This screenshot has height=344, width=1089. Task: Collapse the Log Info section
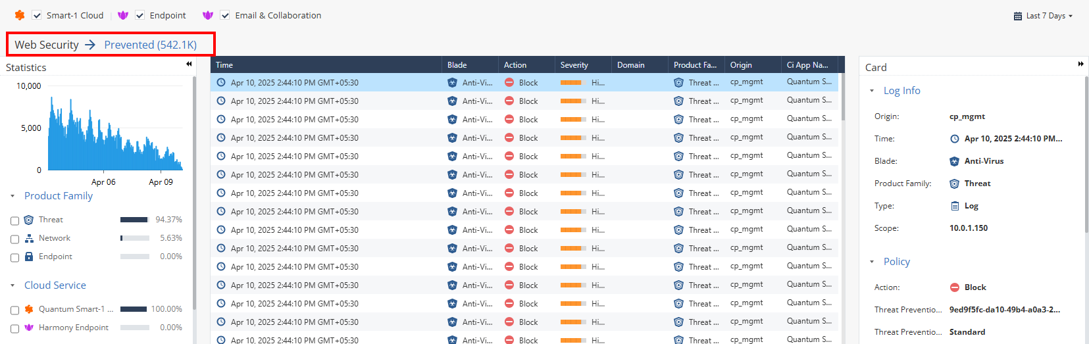coord(872,91)
